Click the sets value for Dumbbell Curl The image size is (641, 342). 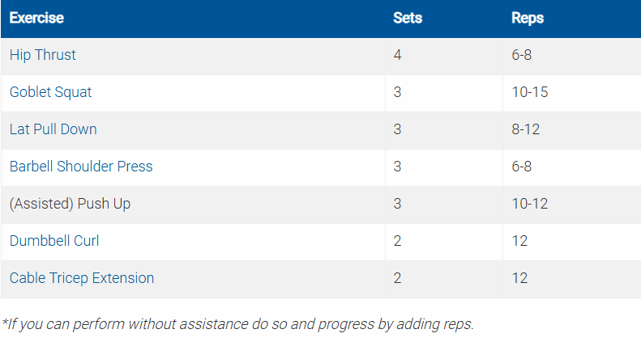tap(397, 241)
